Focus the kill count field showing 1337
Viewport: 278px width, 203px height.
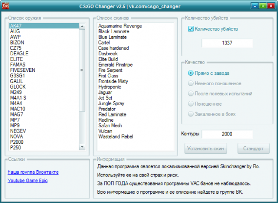tap(227, 43)
